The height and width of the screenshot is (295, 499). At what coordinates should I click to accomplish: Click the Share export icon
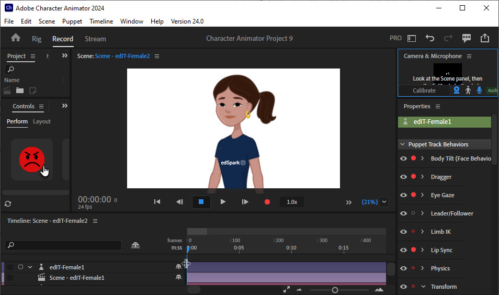(x=485, y=38)
